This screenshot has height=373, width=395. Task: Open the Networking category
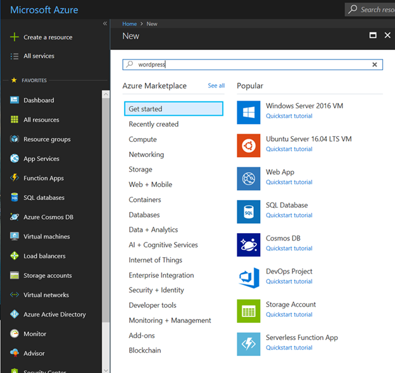click(x=146, y=155)
